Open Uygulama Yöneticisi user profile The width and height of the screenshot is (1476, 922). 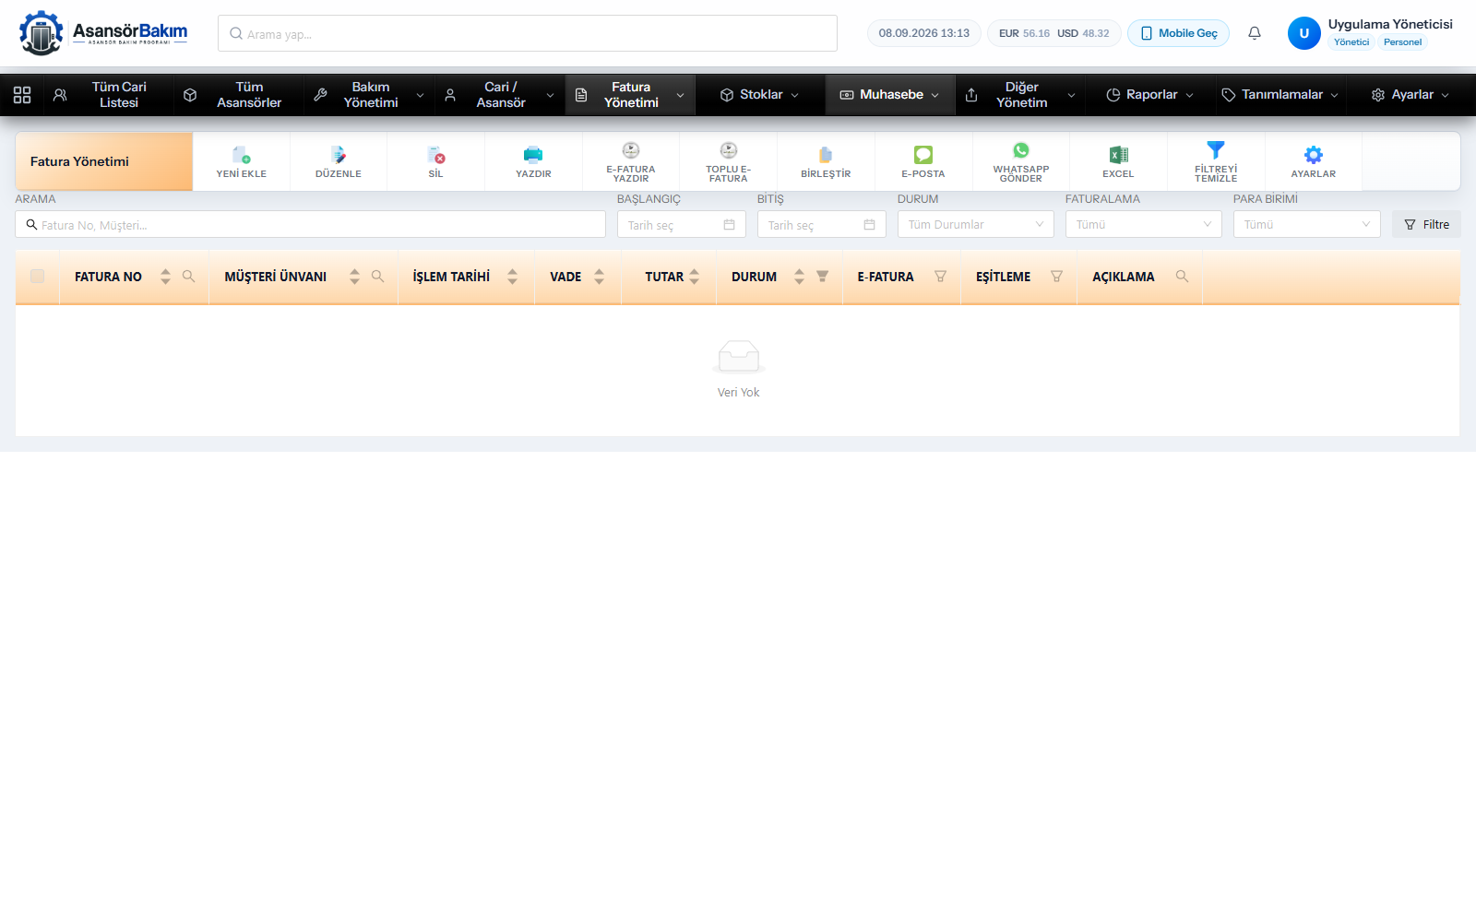click(1371, 33)
